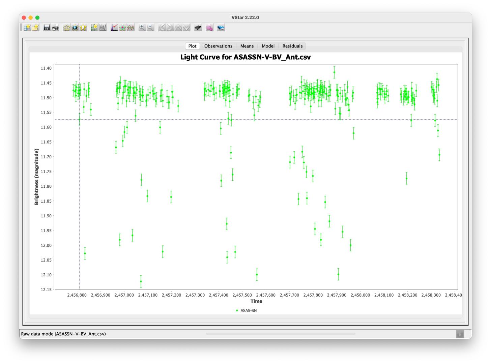
Task: Click the ASAS-SN legend entry
Action: (x=248, y=310)
